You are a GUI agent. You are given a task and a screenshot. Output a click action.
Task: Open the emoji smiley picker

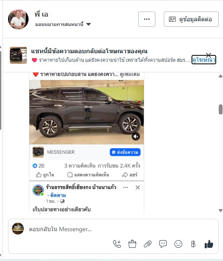point(178,244)
